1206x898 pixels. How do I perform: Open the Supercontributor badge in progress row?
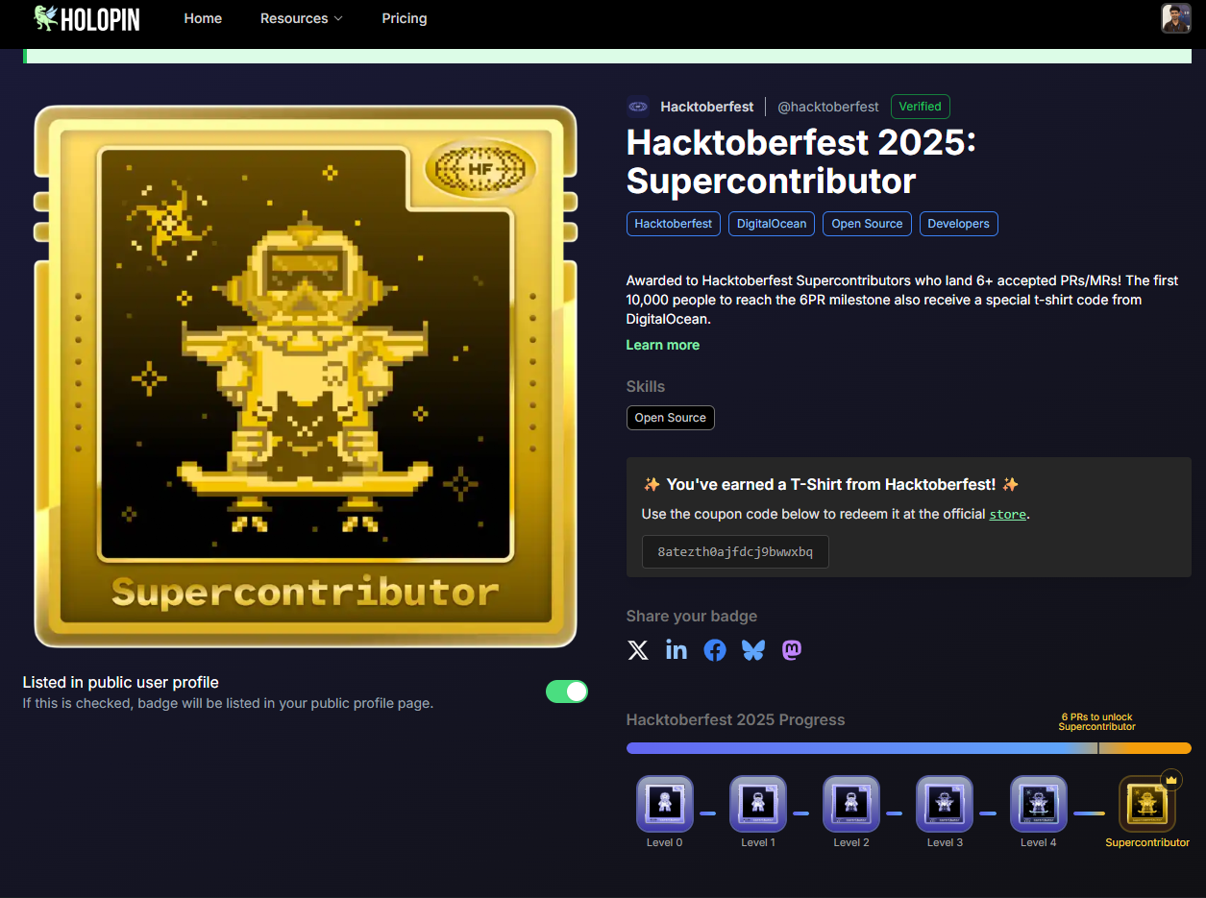coord(1147,804)
